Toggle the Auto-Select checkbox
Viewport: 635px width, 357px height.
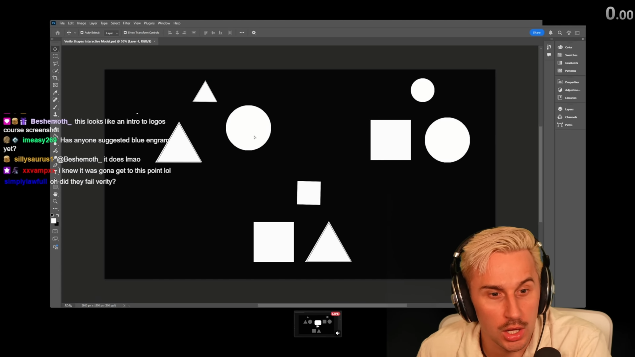[x=82, y=33]
